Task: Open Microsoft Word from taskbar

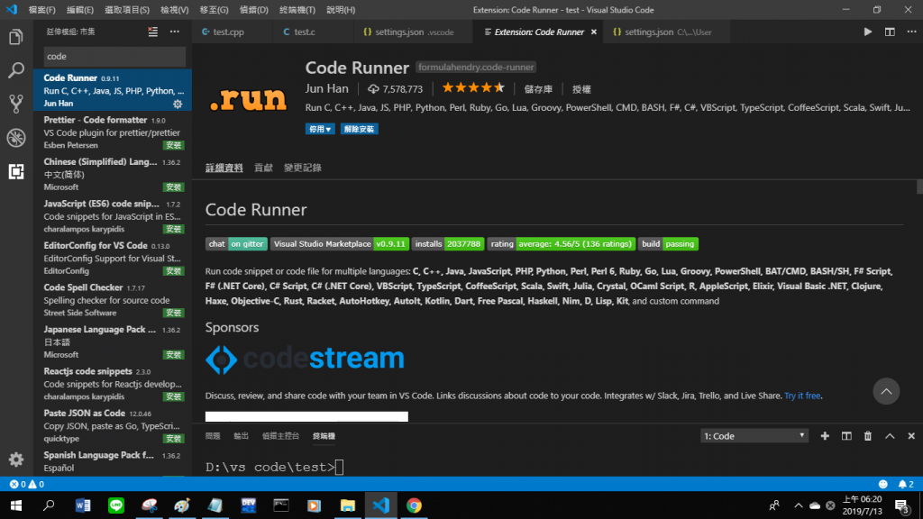Action: click(82, 505)
